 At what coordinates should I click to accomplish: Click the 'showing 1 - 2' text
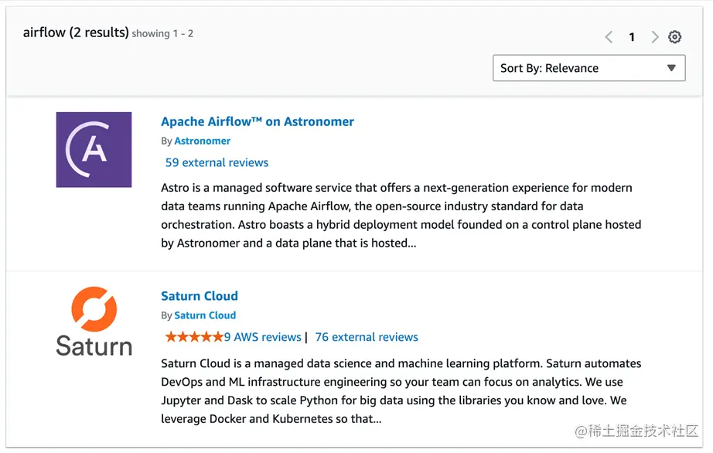162,34
